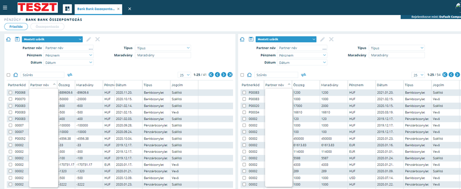The image size is (461, 189).
Task: Open the dashboard icon next to TESZT logo
Action: [67, 9]
